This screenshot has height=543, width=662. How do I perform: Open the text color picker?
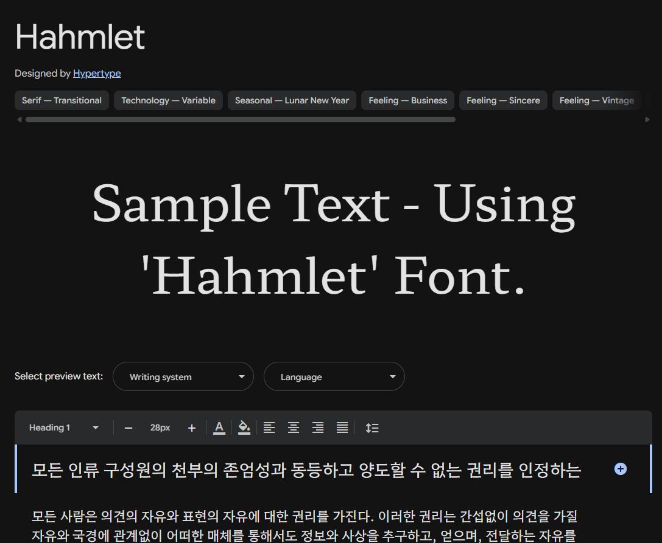(x=219, y=427)
